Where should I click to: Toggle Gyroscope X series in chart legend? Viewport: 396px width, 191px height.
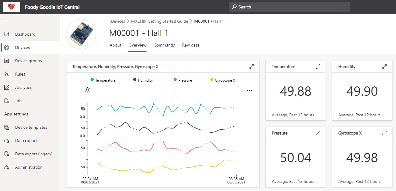click(x=223, y=80)
